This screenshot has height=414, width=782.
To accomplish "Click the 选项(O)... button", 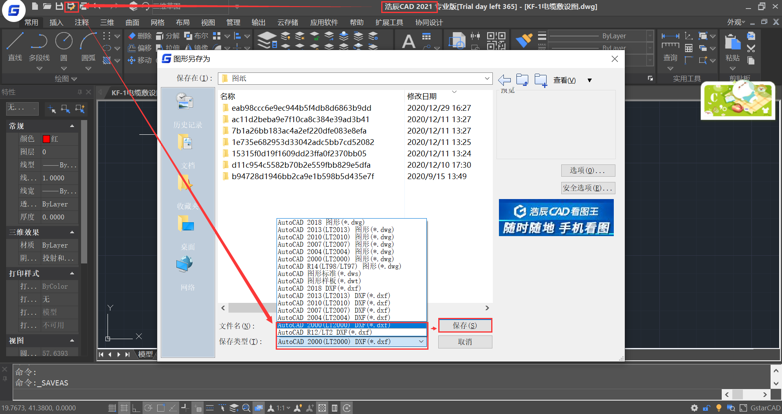I will (x=587, y=171).
